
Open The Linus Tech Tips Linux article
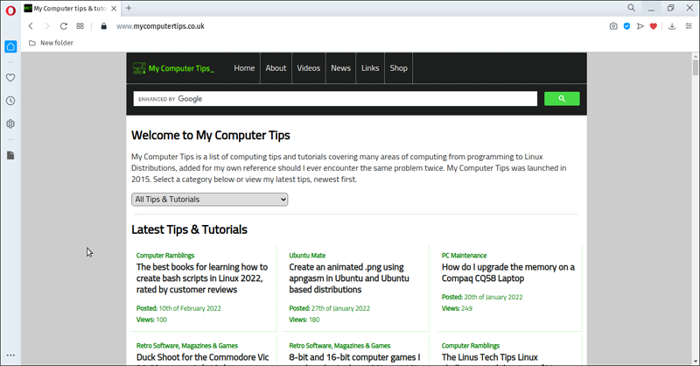tap(490, 357)
